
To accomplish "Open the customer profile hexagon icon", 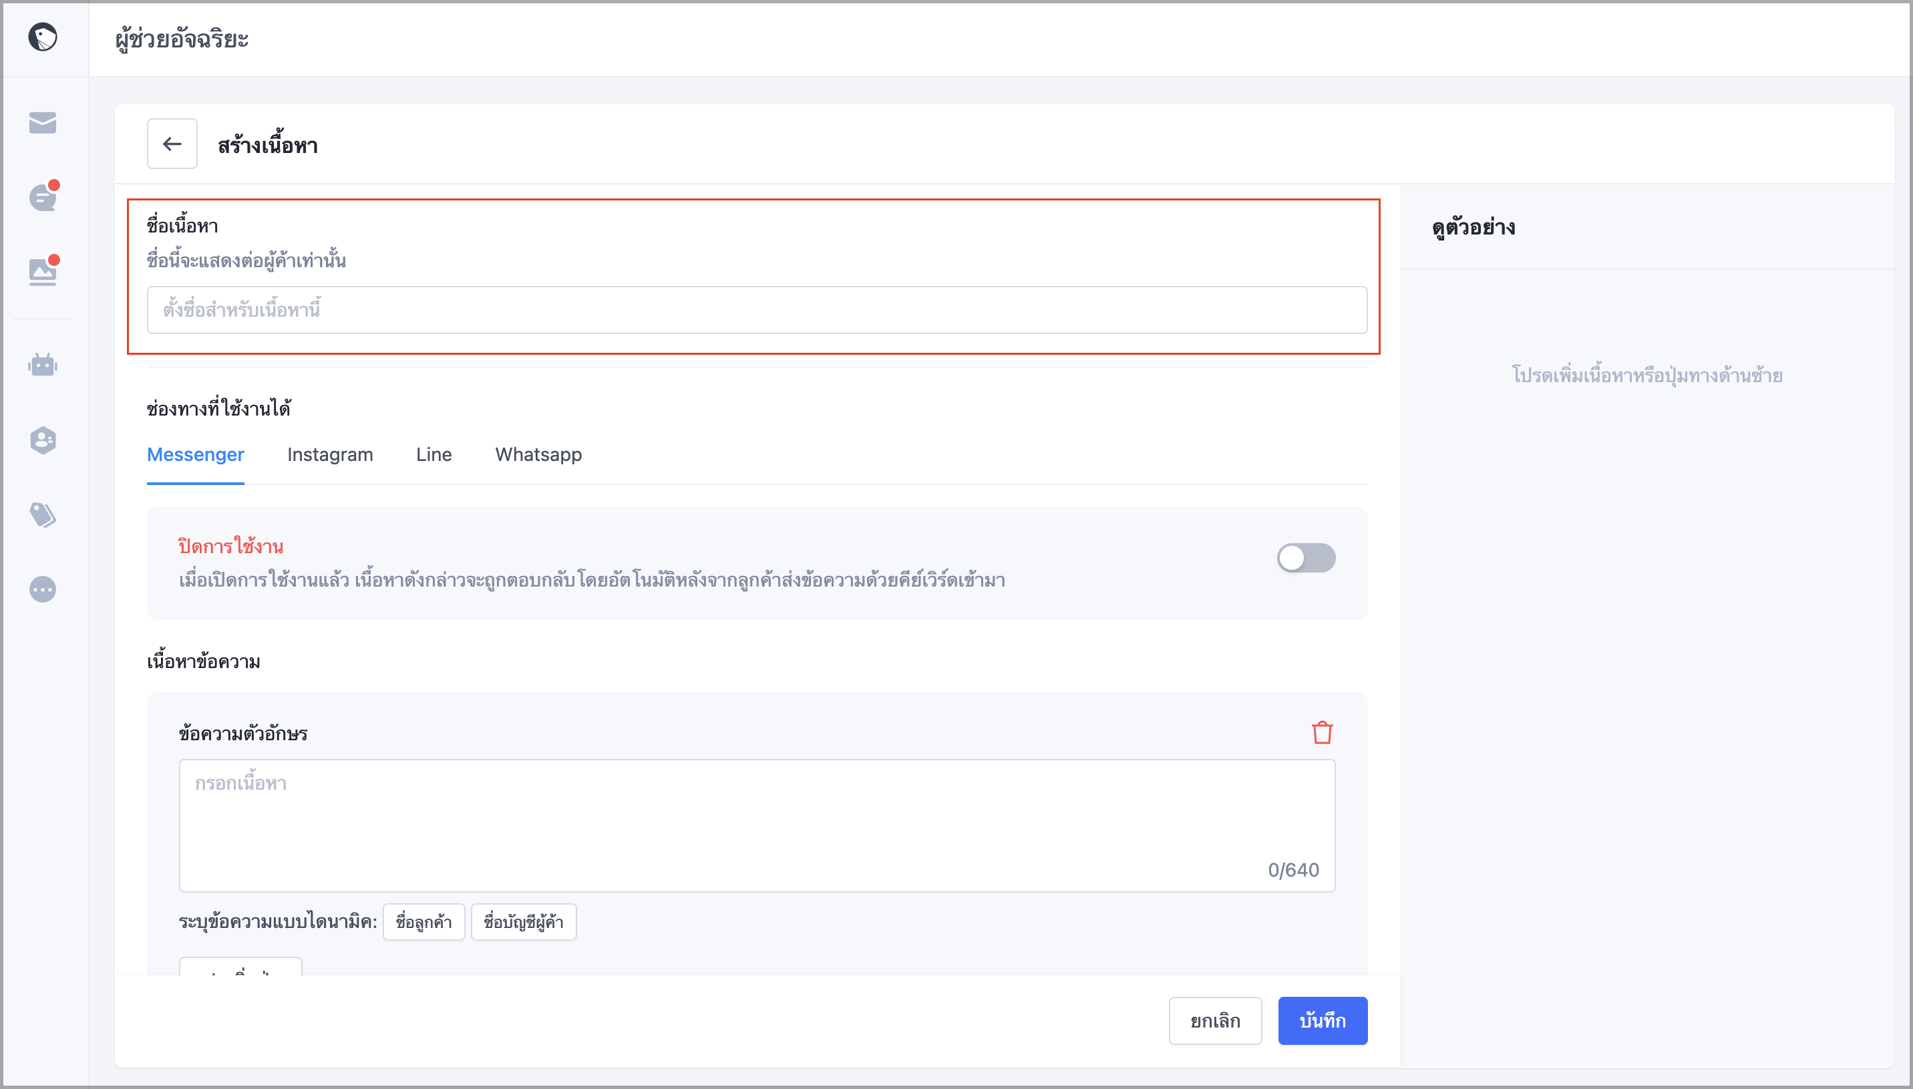I will 43,440.
